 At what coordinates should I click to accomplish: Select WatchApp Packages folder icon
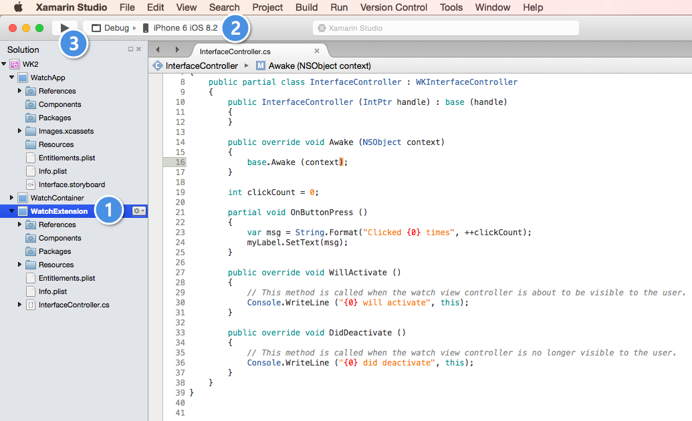click(31, 118)
